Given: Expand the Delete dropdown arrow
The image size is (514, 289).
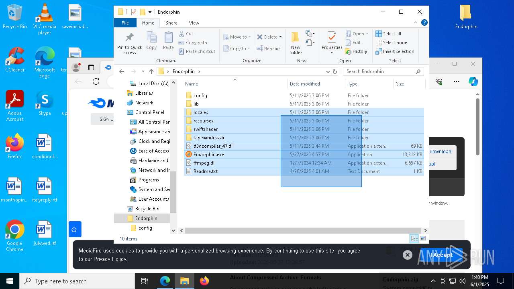Looking at the screenshot, I should (280, 37).
